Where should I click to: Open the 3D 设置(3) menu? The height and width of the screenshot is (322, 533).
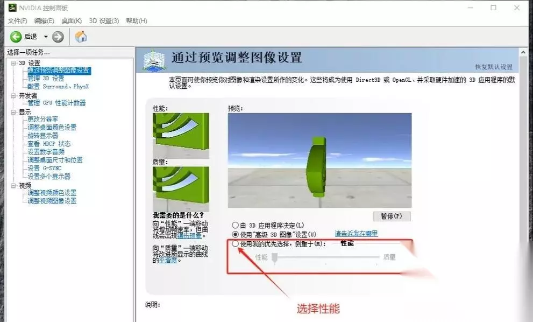104,21
